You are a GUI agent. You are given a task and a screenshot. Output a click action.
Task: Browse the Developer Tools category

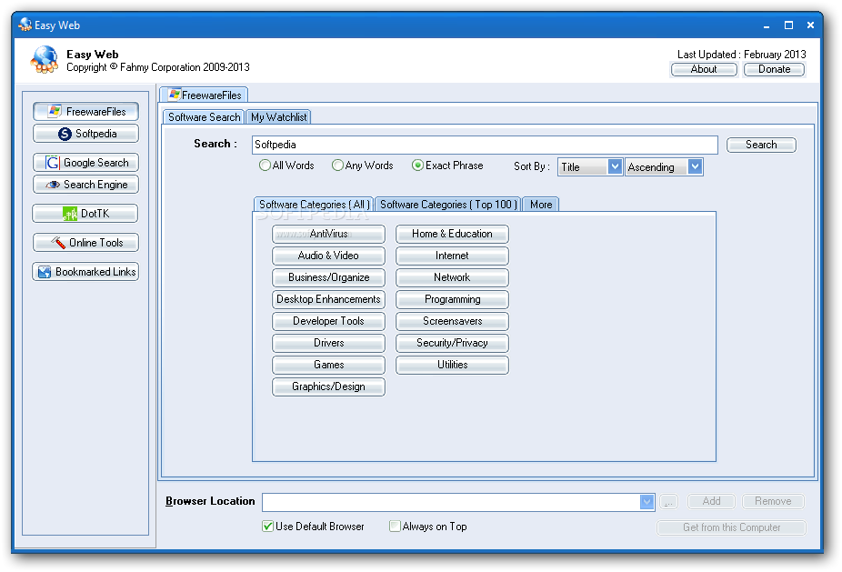tap(328, 321)
